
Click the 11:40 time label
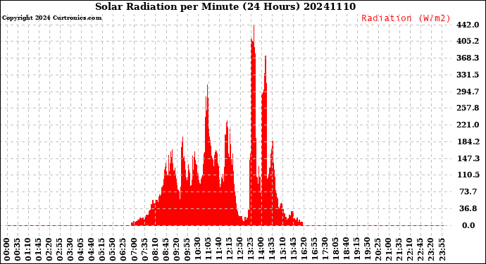(x=219, y=250)
